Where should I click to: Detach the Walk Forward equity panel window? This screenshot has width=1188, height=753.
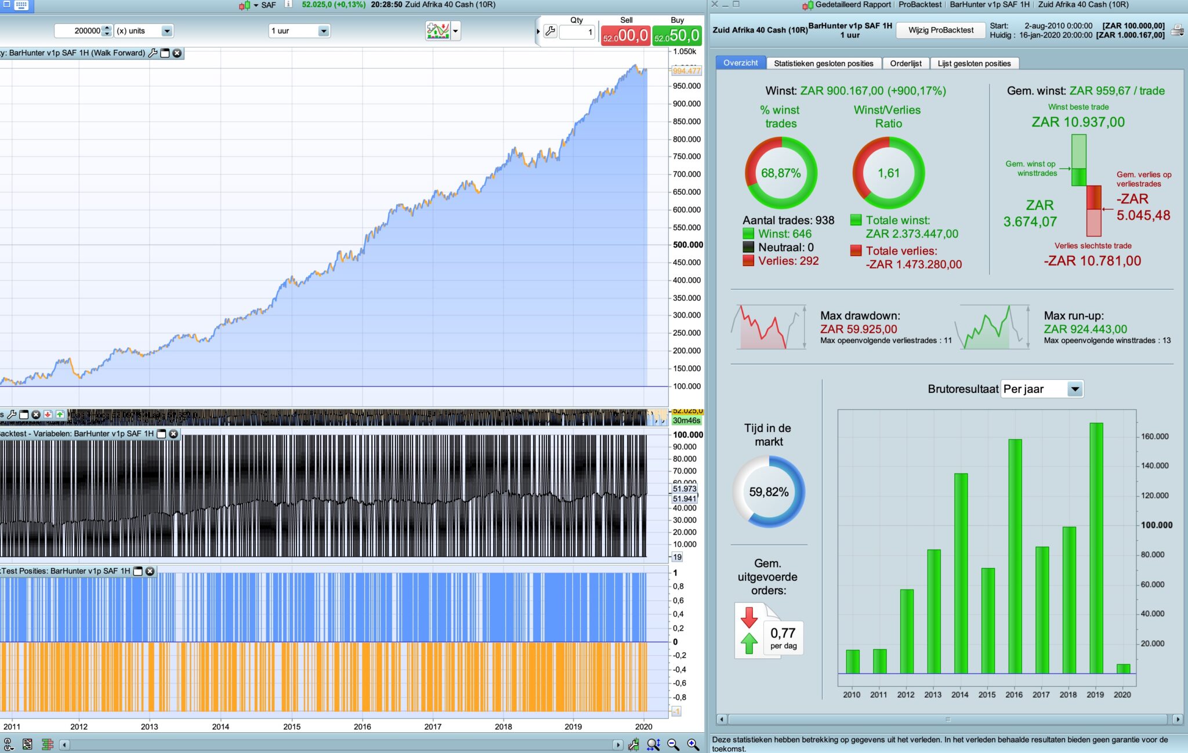pyautogui.click(x=165, y=53)
